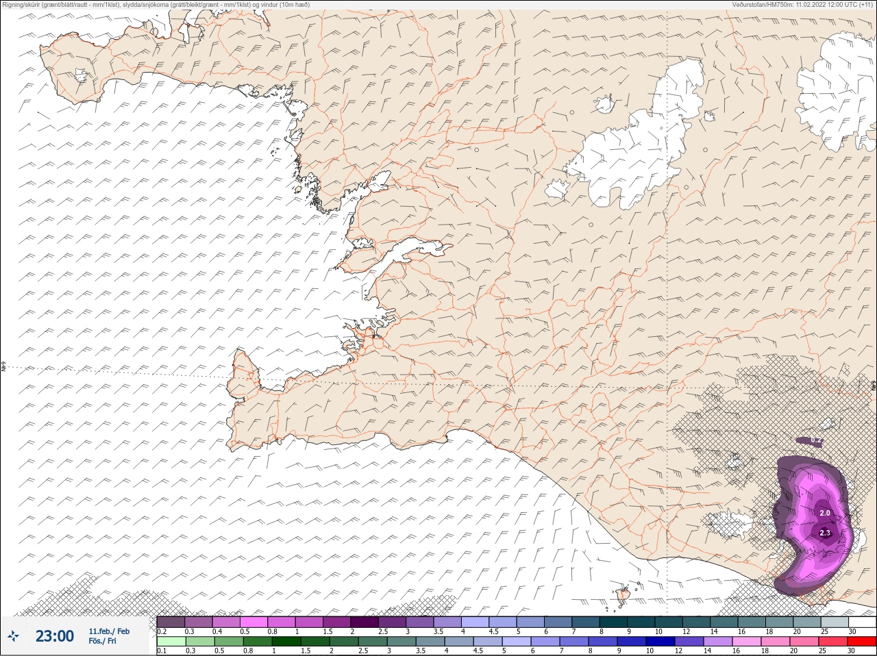Pick the bright red 30 rain legend swatch
This screenshot has width=877, height=656.
pos(861,642)
